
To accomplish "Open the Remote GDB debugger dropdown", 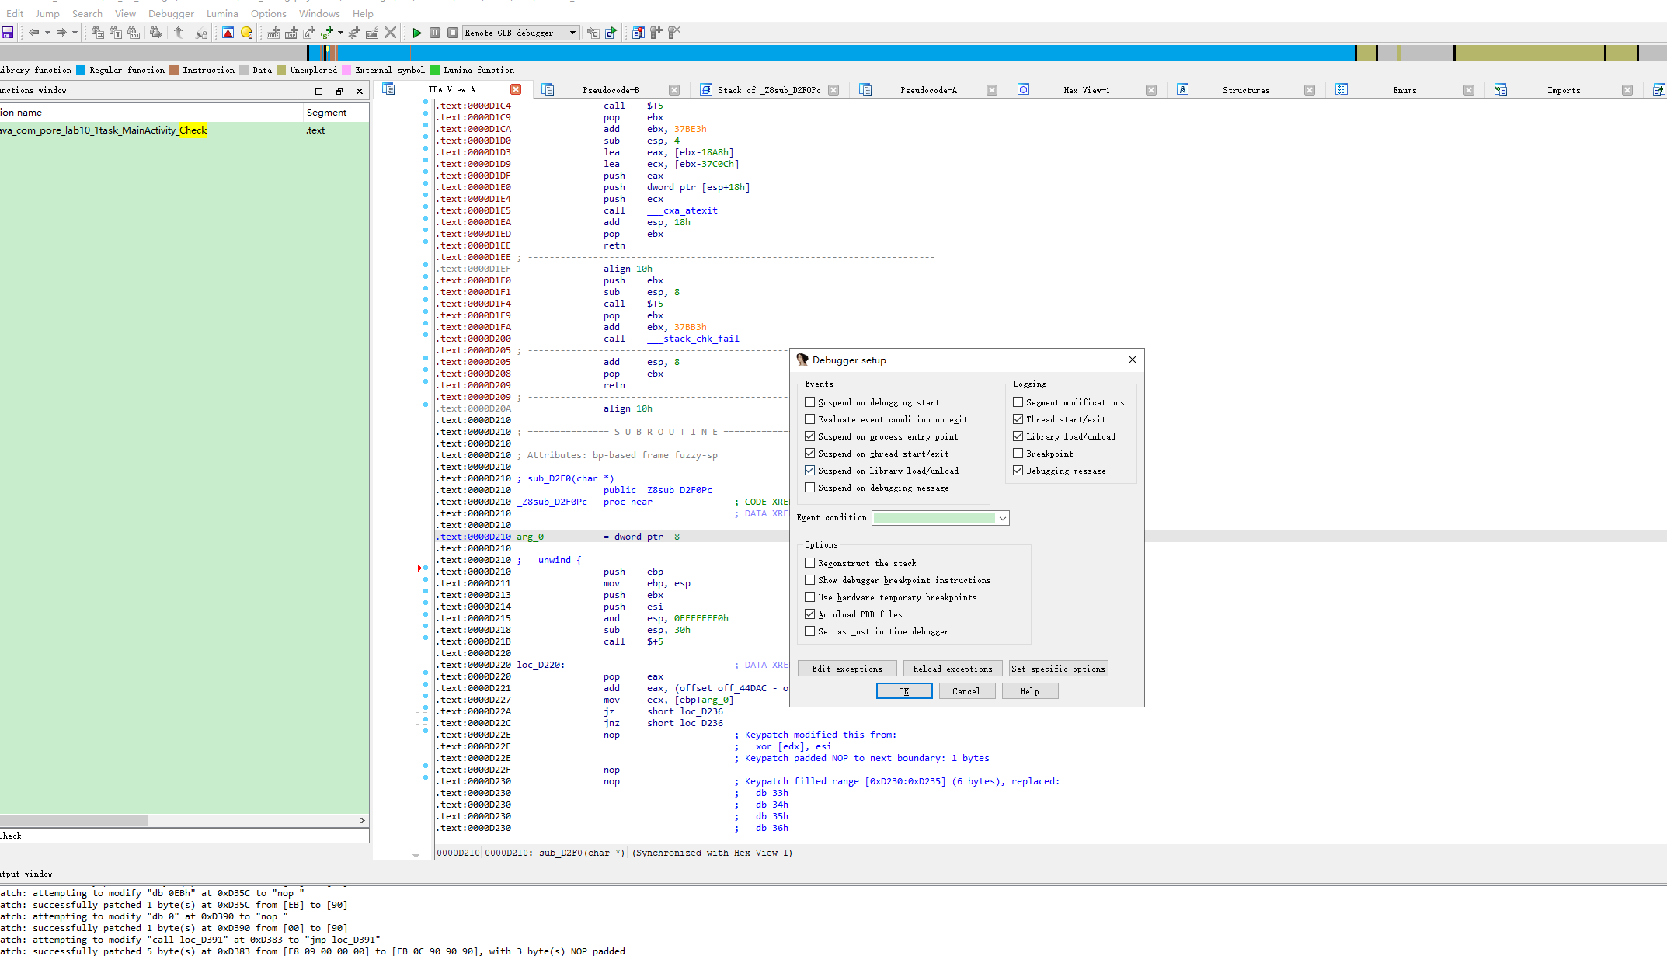I will point(572,33).
